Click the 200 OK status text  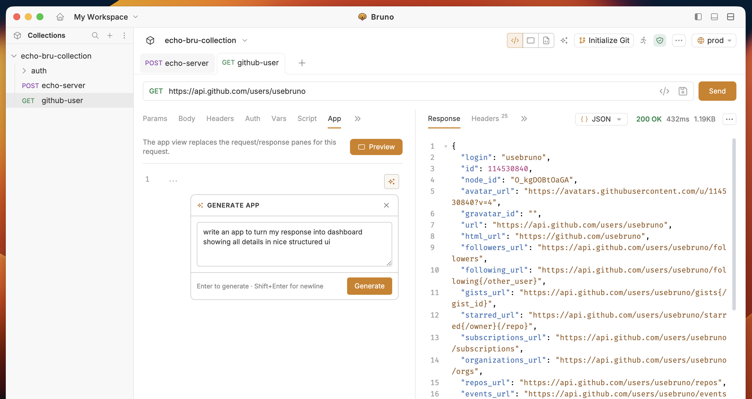pos(649,119)
